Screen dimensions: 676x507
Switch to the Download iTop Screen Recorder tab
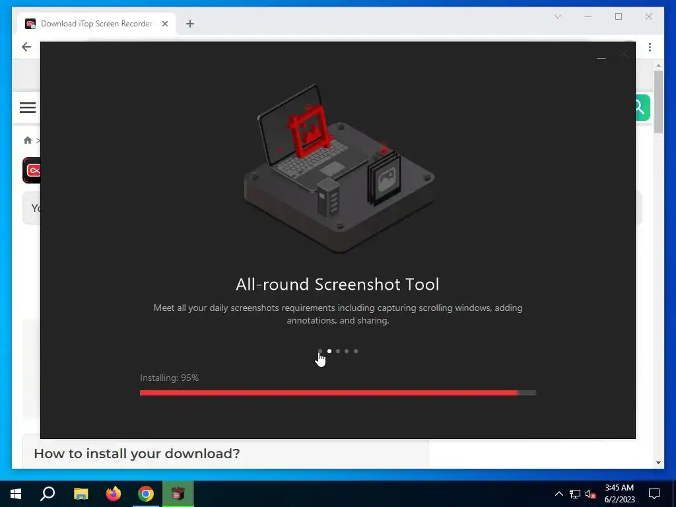point(96,24)
